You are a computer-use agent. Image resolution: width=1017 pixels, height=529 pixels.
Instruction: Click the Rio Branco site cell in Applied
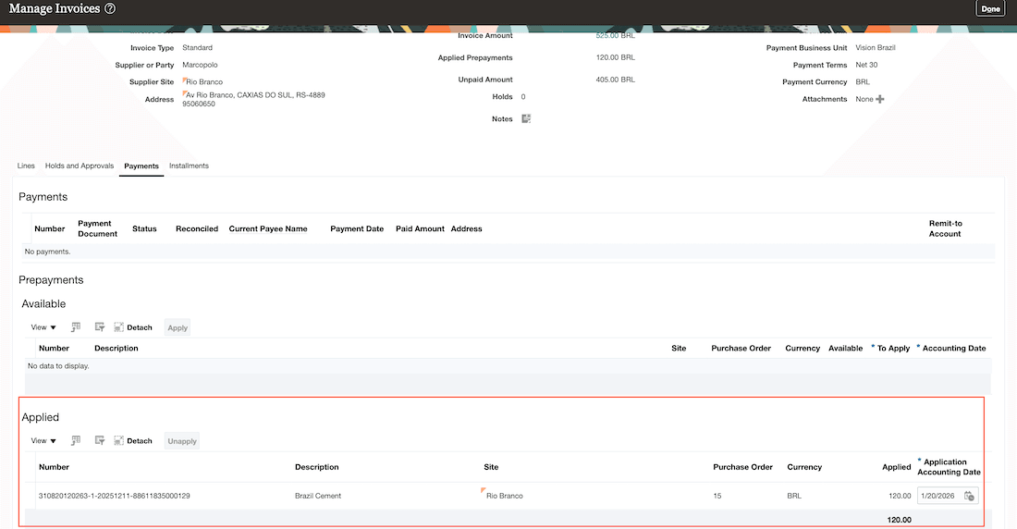(x=504, y=496)
